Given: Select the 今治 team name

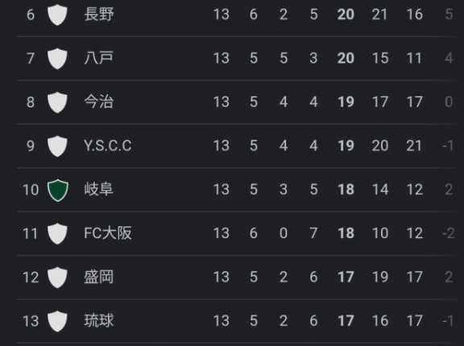Looking at the screenshot, I should [99, 101].
